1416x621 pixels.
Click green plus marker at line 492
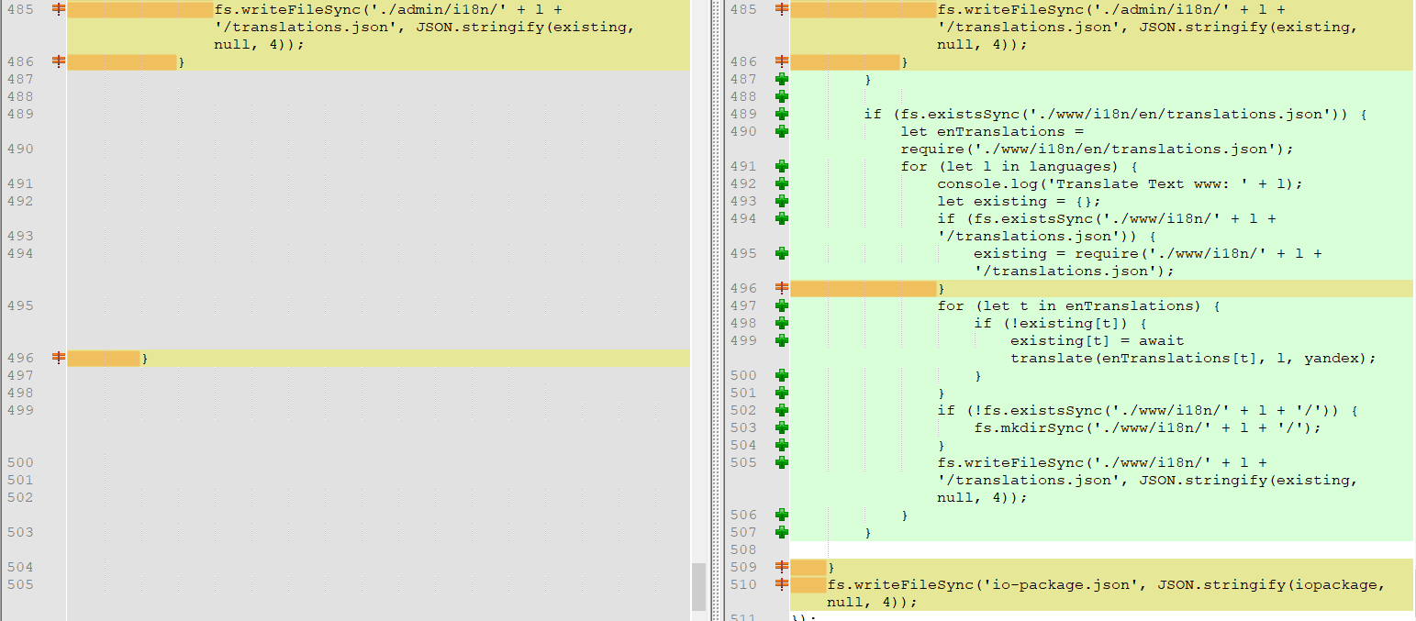coord(782,183)
